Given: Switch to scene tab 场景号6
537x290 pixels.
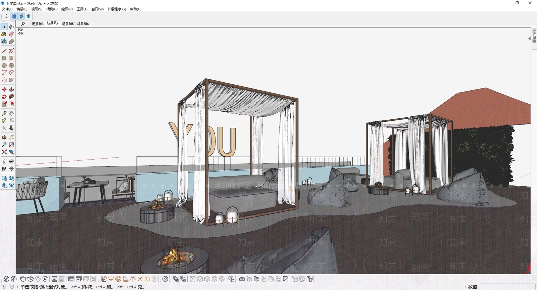Looking at the screenshot, I should coord(83,24).
